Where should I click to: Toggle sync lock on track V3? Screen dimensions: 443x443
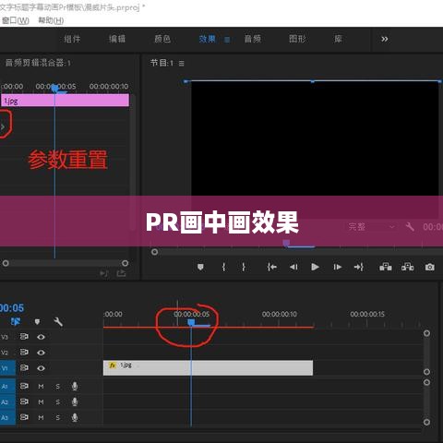tap(24, 337)
